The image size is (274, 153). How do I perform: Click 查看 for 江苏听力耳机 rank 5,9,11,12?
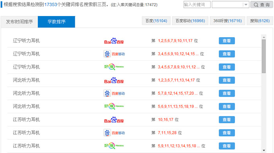(227, 146)
